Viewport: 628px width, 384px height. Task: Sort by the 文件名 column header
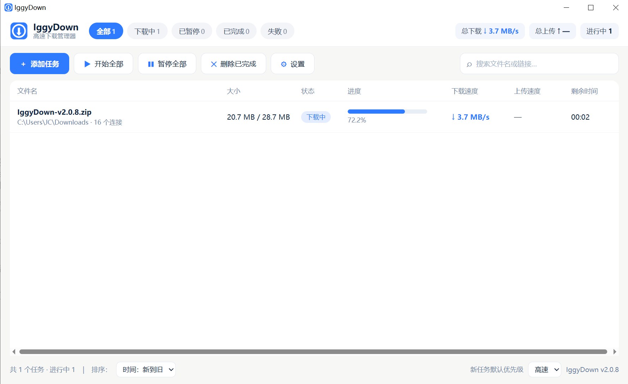27,91
